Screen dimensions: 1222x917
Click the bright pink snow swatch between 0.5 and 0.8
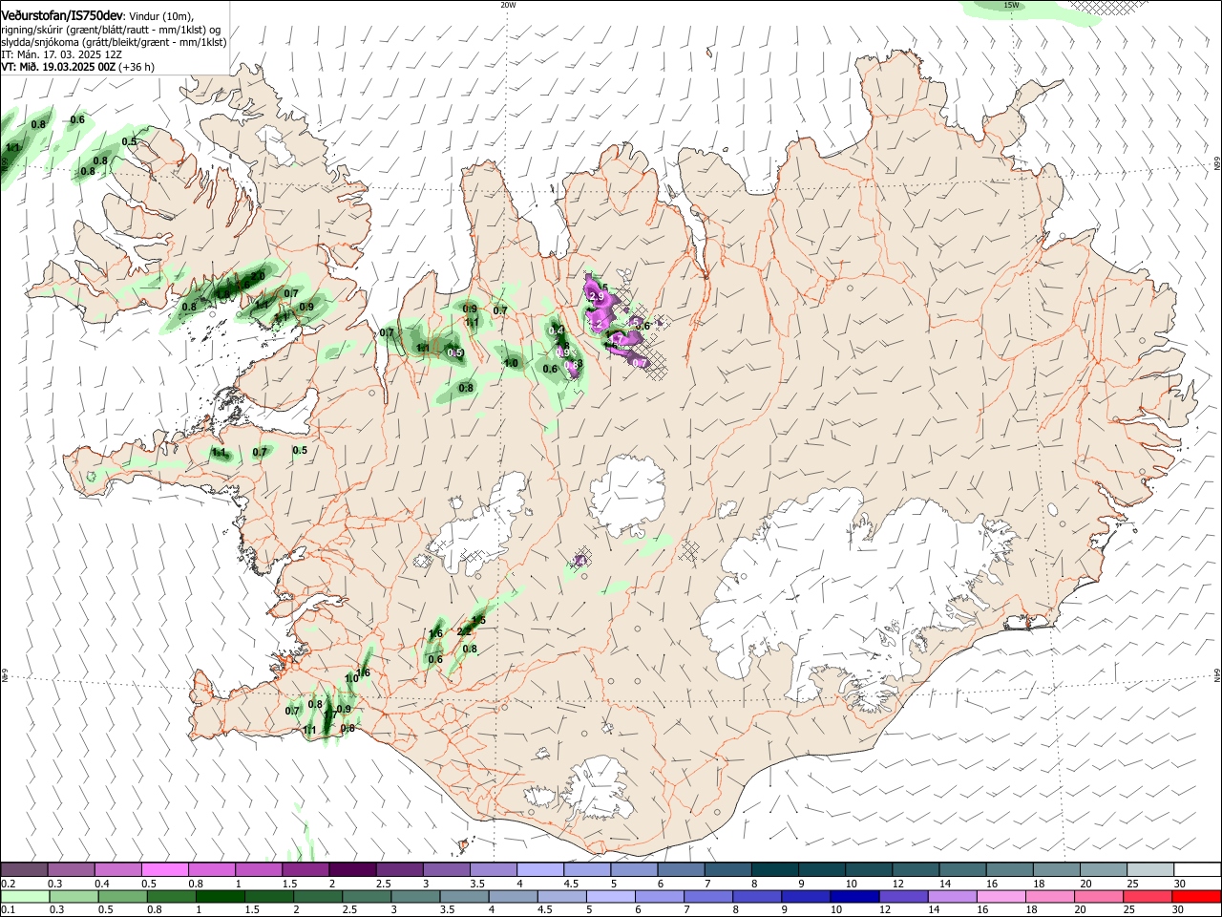click(x=164, y=870)
